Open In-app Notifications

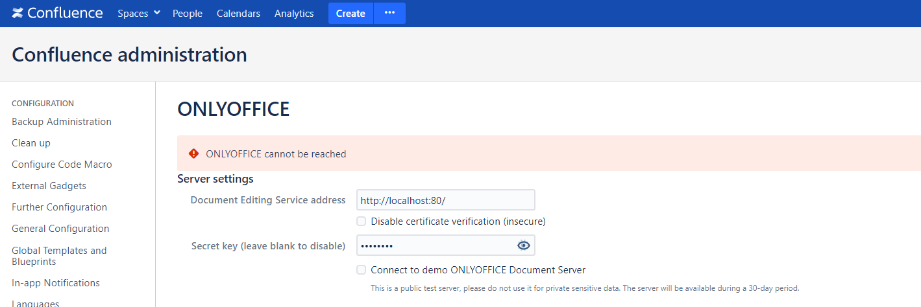click(56, 283)
